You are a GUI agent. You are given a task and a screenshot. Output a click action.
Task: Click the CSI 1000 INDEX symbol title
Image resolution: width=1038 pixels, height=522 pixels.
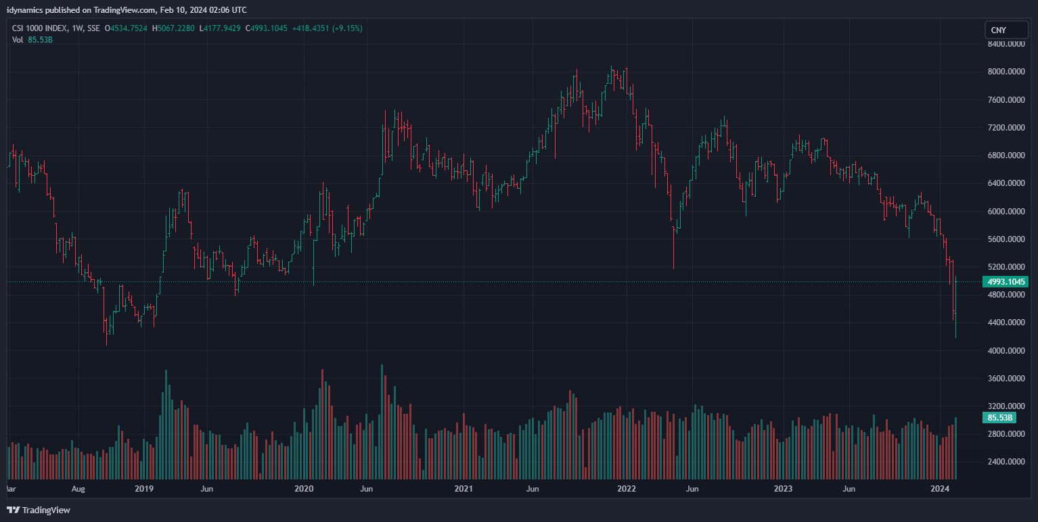coord(40,28)
